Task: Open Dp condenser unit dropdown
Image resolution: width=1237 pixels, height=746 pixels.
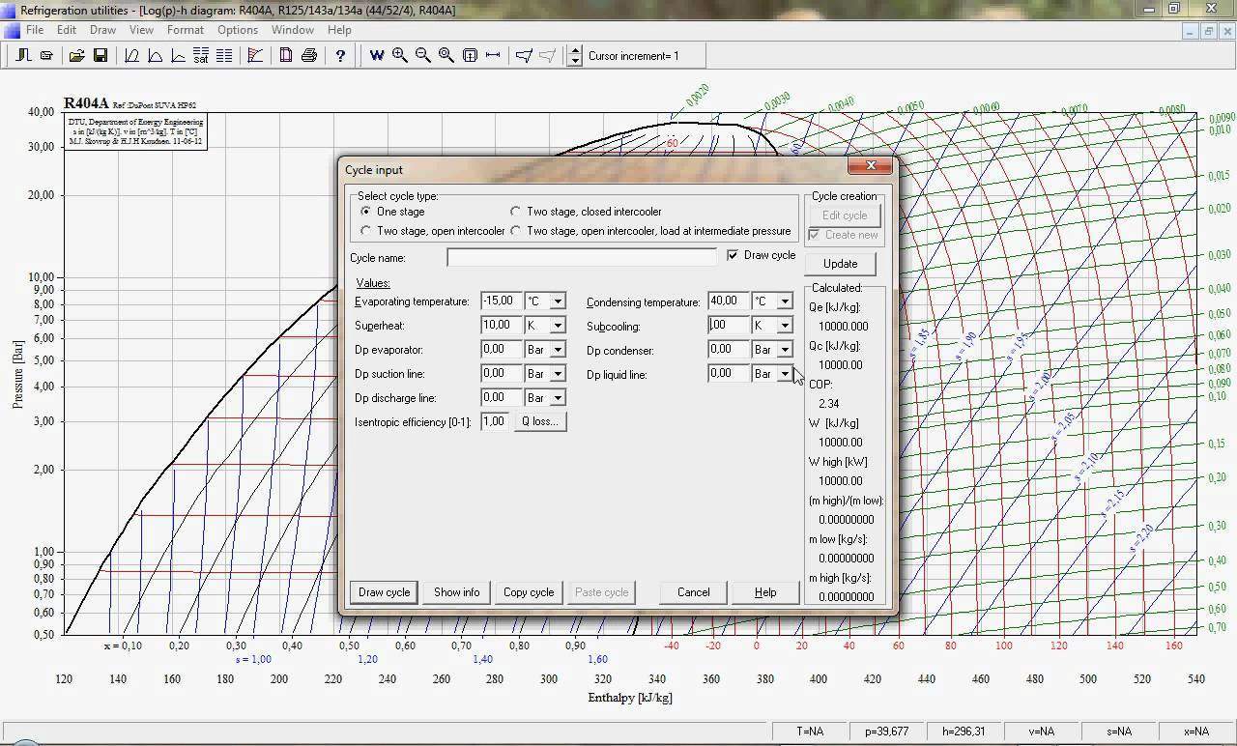Action: pyautogui.click(x=785, y=350)
